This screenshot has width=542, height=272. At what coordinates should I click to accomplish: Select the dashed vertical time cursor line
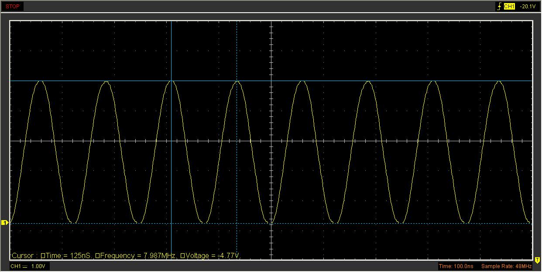[x=237, y=139]
